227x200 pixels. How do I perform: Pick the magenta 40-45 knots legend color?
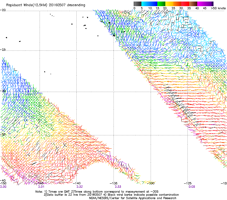[x=201, y=4]
